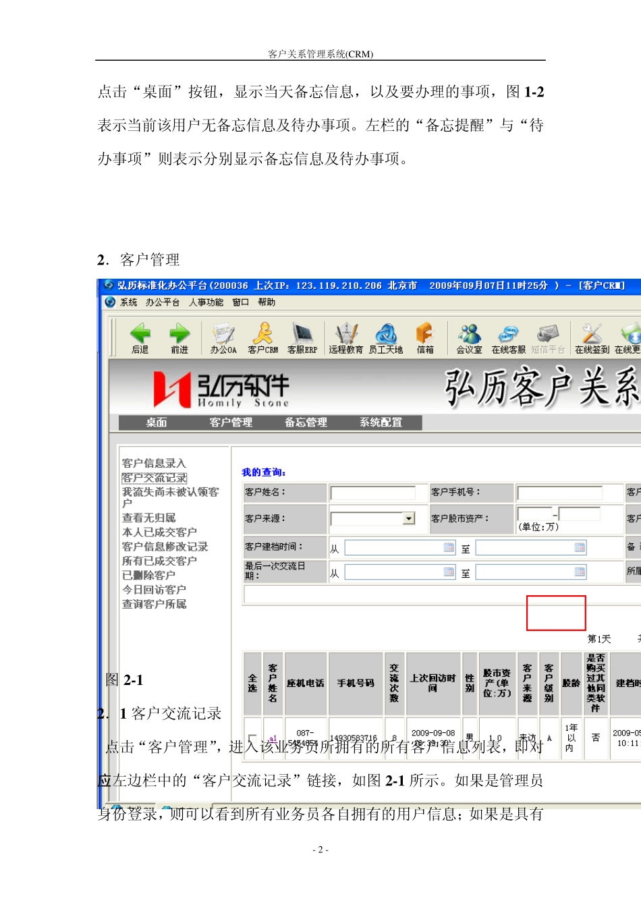
Task: Click the 客户姓名 search input field
Action: [373, 493]
